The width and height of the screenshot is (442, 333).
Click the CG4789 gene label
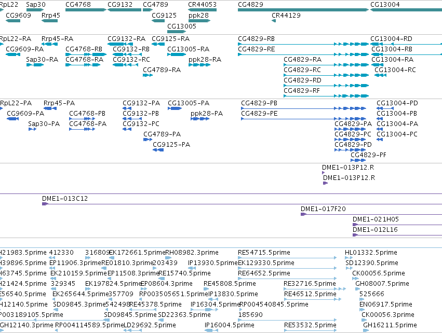point(156,5)
